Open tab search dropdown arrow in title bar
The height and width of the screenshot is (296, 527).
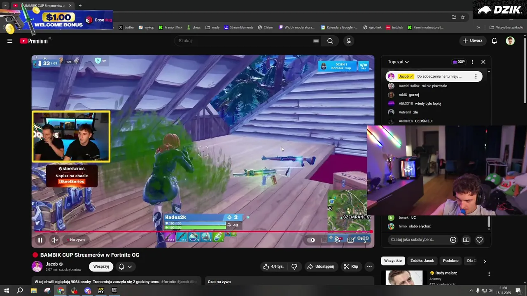click(x=5, y=6)
